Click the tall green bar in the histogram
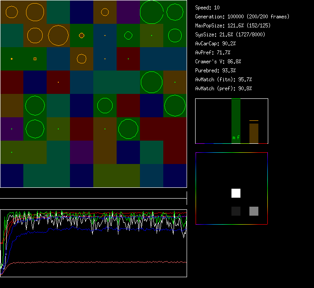 [236, 117]
